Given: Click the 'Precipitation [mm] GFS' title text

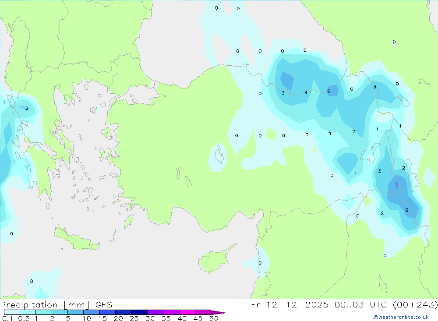Looking at the screenshot, I should point(56,305).
